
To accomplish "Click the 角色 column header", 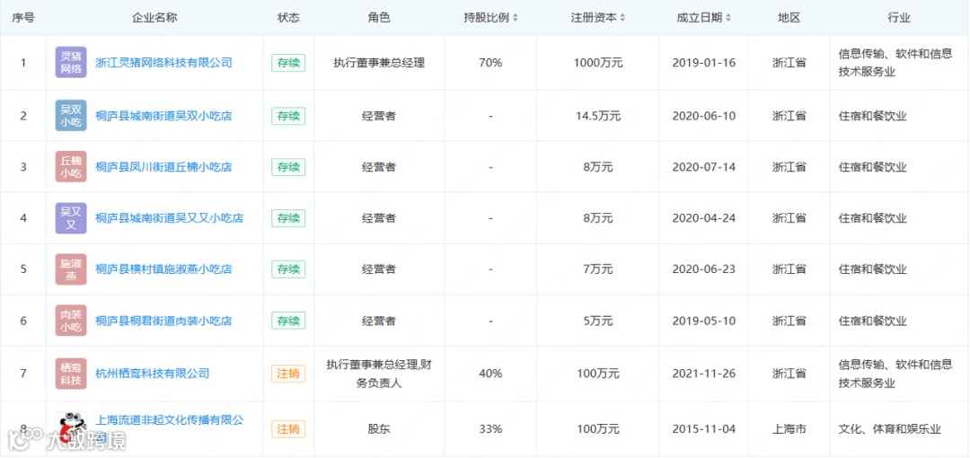I will (x=379, y=18).
